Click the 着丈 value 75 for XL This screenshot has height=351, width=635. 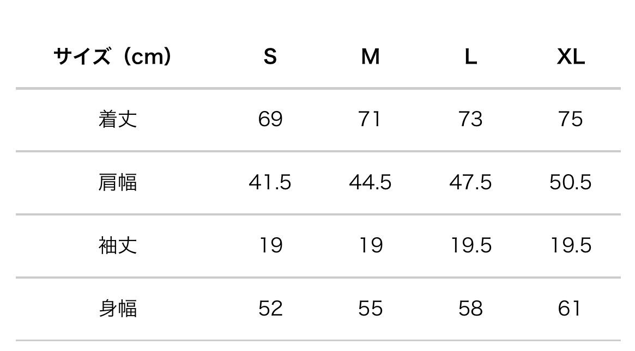[x=571, y=119]
